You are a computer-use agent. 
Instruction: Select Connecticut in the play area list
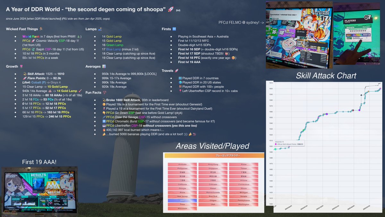coord(244,185)
